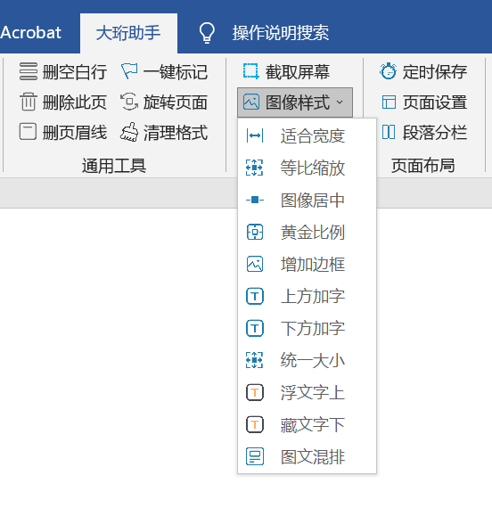Click the 删除此页 trash icon
This screenshot has width=492, height=508.
(29, 102)
